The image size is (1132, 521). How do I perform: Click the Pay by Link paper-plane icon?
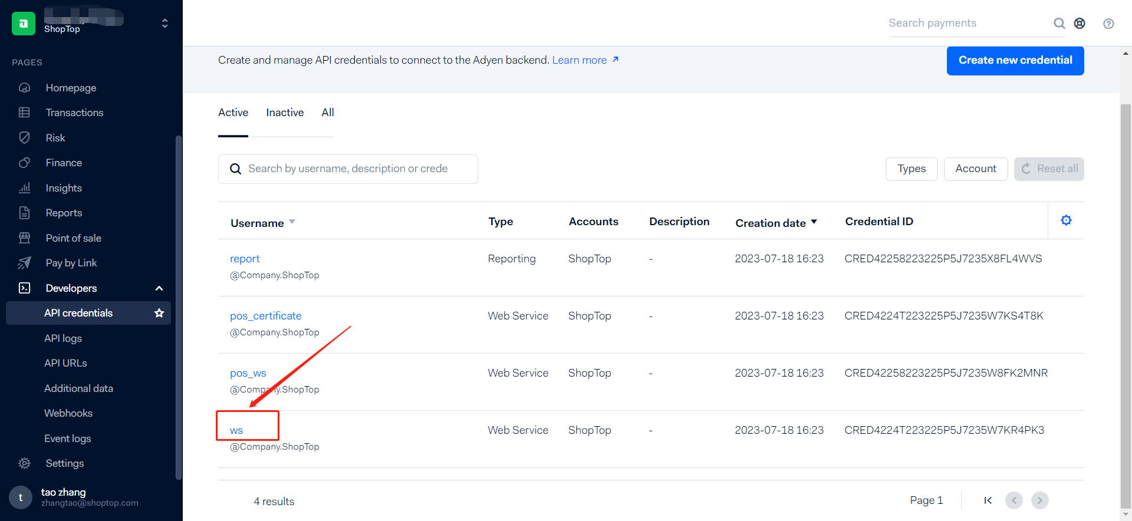(24, 263)
